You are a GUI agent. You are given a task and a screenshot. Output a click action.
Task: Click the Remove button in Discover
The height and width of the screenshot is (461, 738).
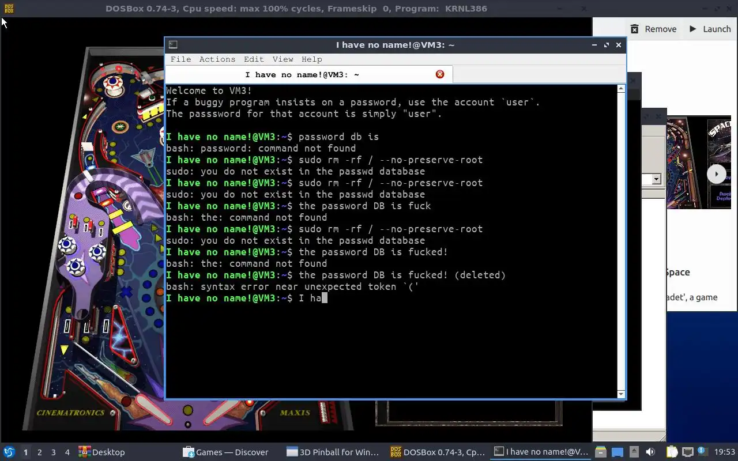coord(653,29)
